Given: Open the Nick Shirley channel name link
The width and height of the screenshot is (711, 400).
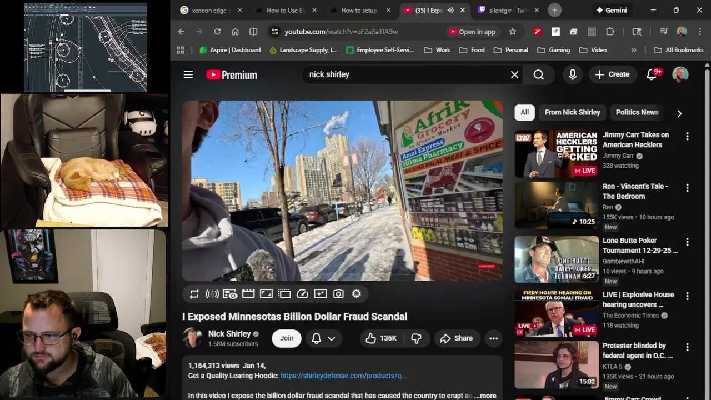Looking at the screenshot, I should [x=229, y=334].
